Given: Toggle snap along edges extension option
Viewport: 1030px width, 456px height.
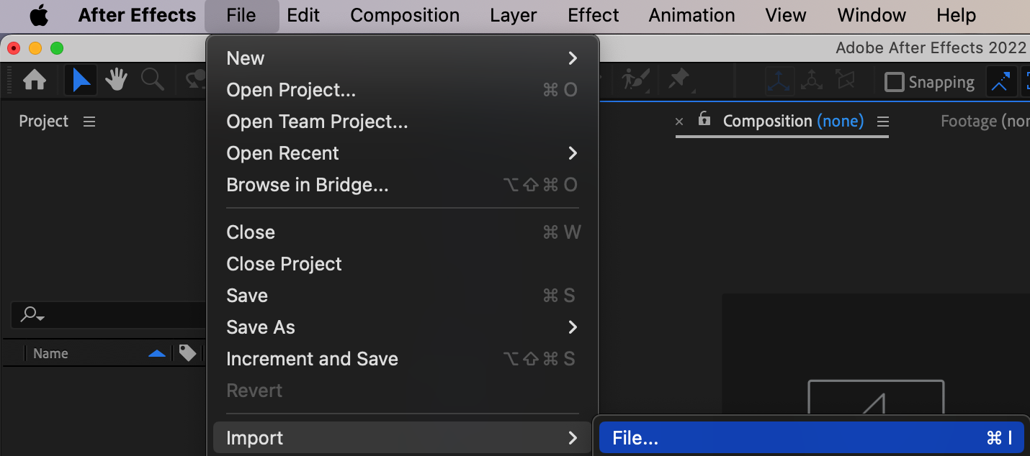Looking at the screenshot, I should (1000, 82).
